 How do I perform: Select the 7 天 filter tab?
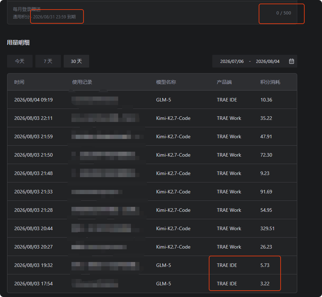point(48,61)
